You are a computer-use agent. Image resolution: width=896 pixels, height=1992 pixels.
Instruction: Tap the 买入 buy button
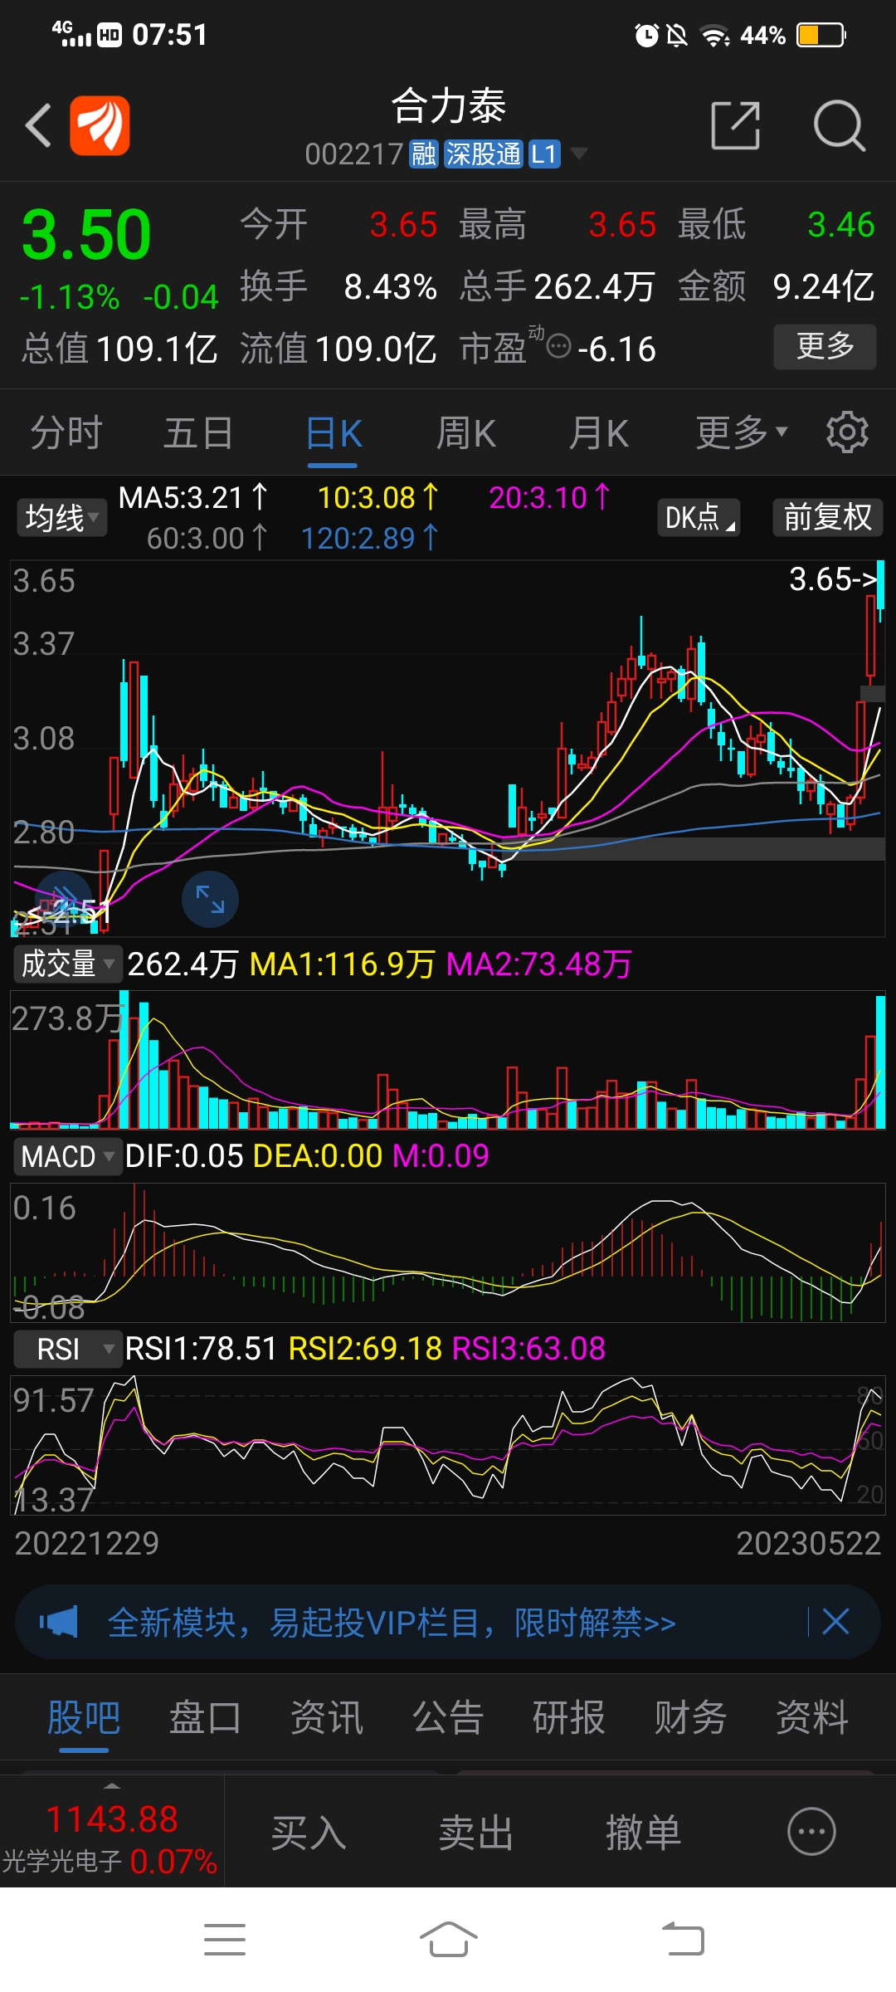(309, 1832)
